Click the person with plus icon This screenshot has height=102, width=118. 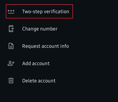pyautogui.click(x=11, y=63)
